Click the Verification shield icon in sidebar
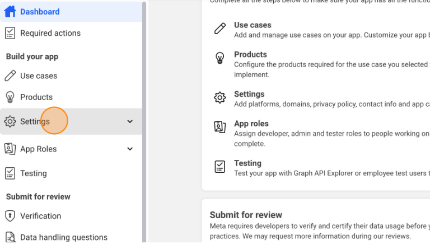430x245 pixels. (10, 216)
